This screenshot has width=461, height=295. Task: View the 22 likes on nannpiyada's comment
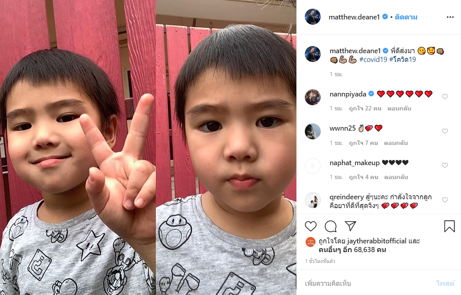pyautogui.click(x=365, y=108)
